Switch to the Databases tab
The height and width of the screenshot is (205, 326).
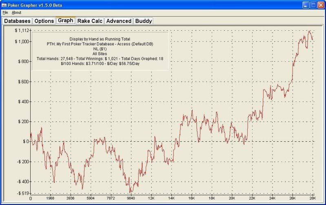(17, 21)
